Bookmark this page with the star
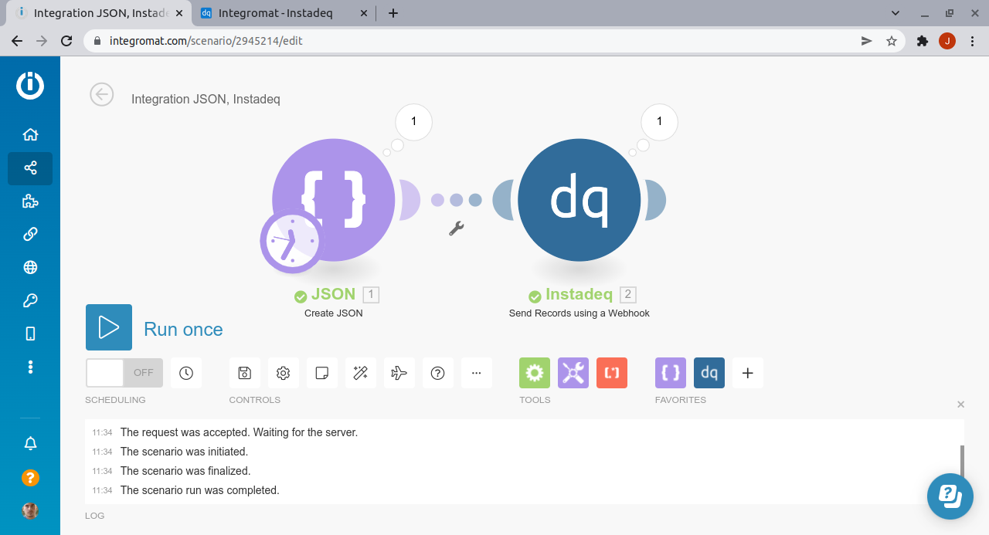989x535 pixels. click(892, 41)
